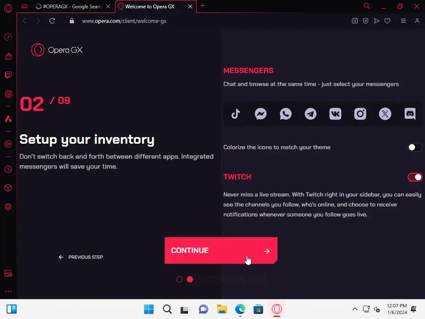The height and width of the screenshot is (319, 425).
Task: Open GX Control speedometer icon in sidebar
Action: point(8,37)
